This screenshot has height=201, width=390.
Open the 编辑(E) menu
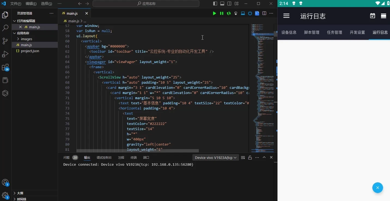[x=31, y=4]
